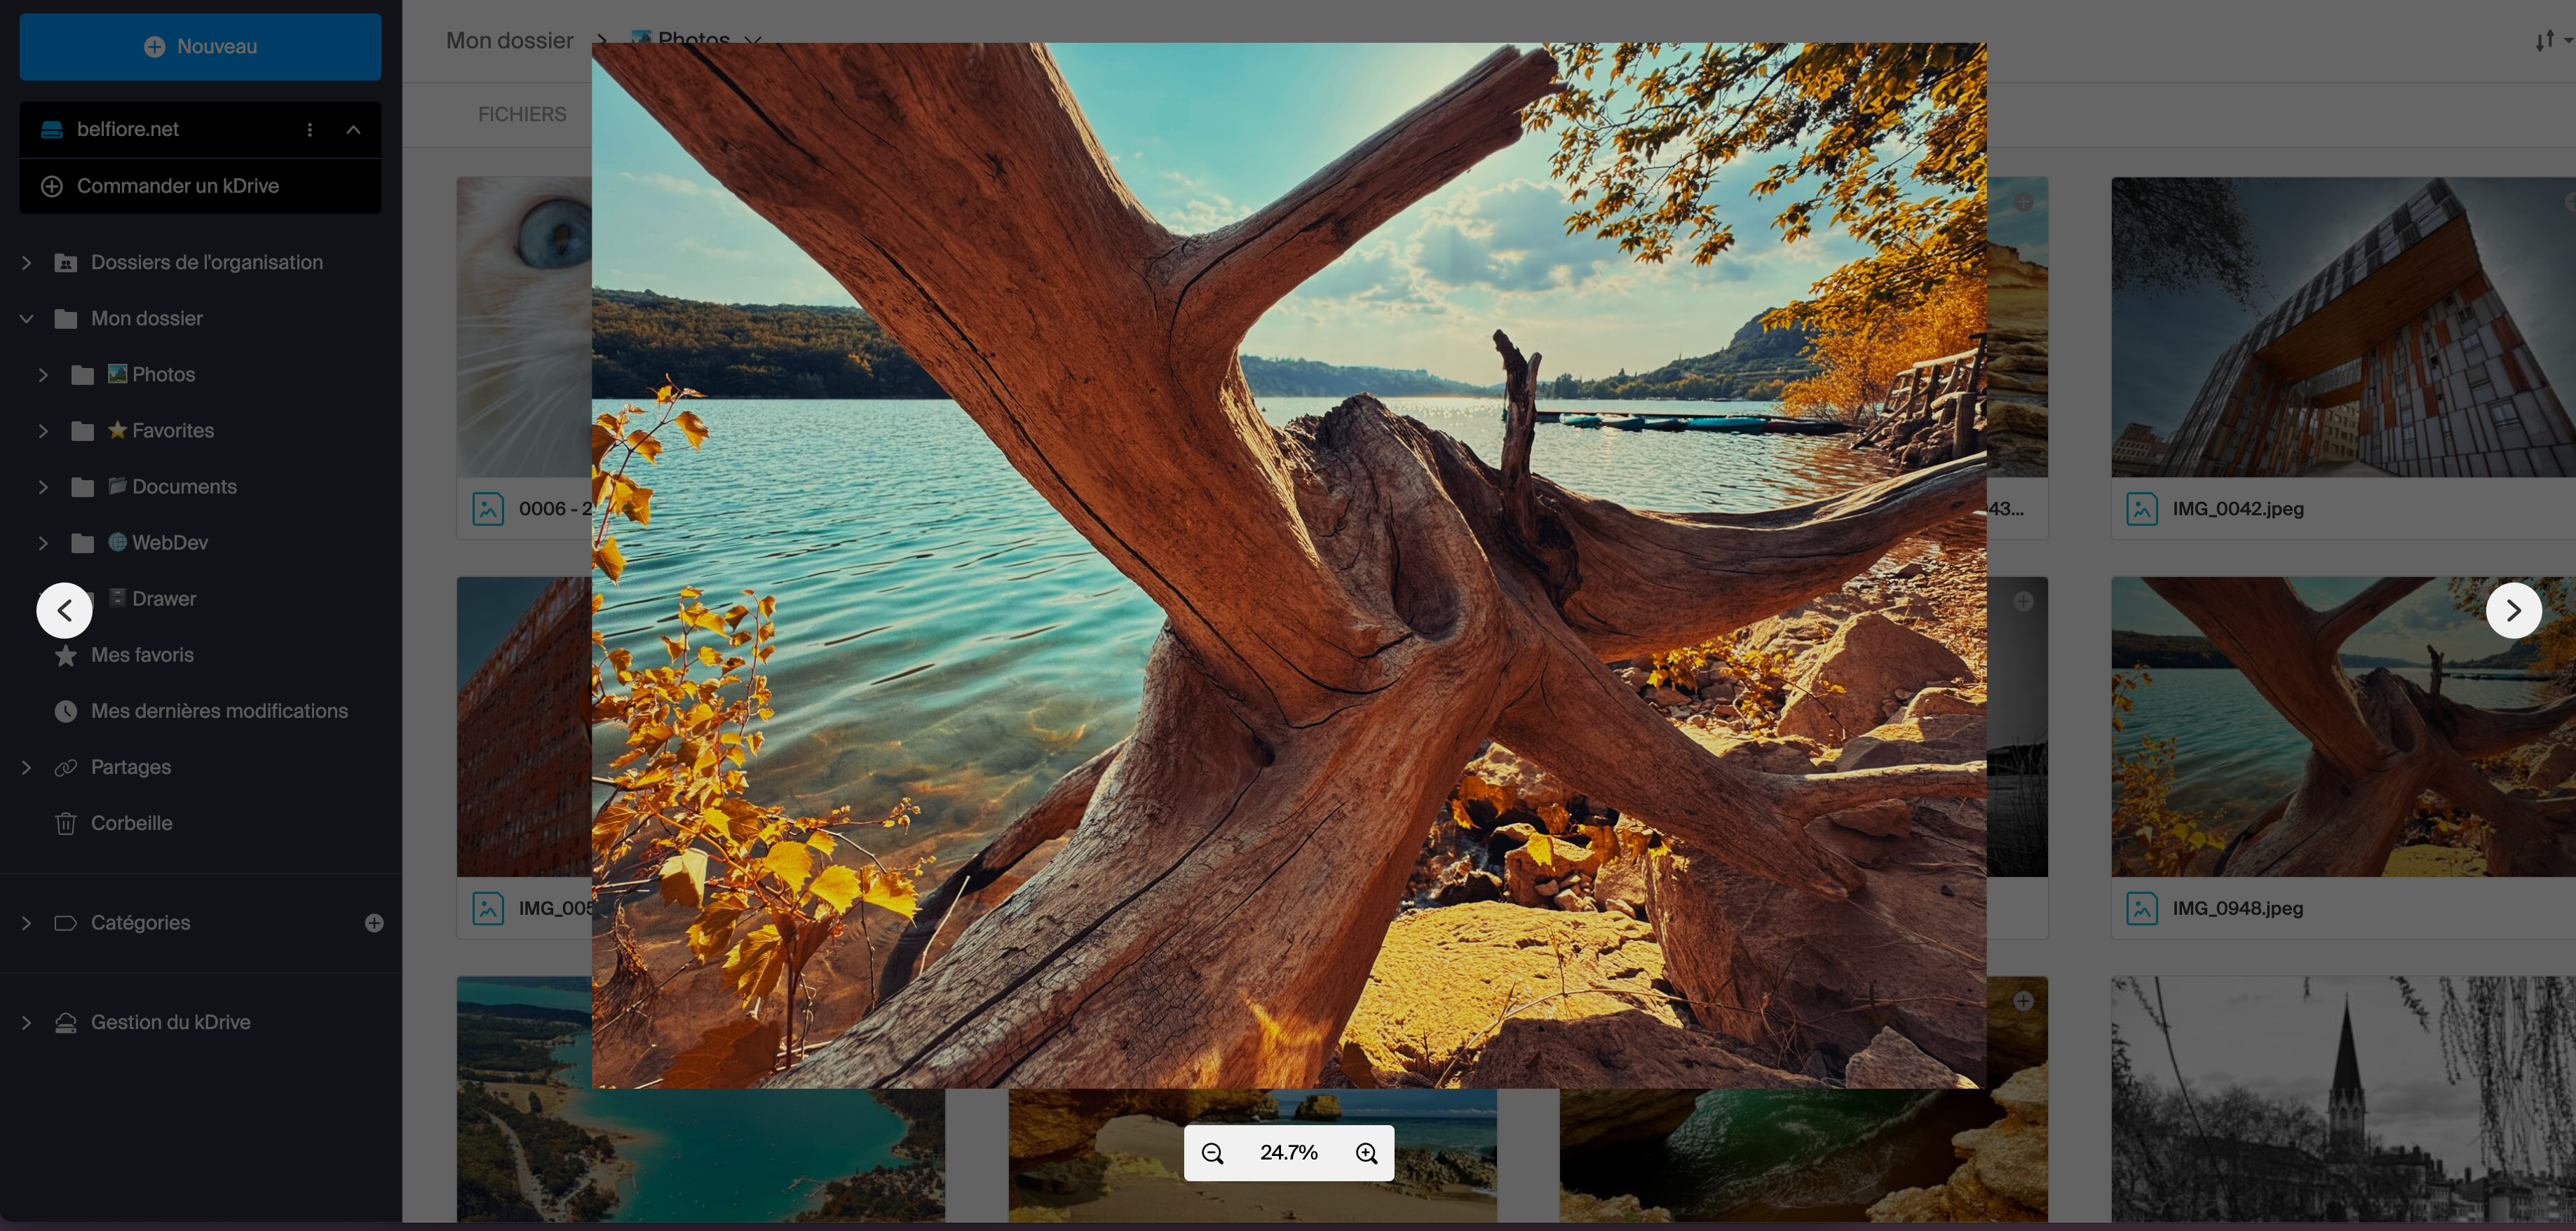Expand Gestion du kDrive
2576x1231 pixels.
pyautogui.click(x=27, y=1023)
